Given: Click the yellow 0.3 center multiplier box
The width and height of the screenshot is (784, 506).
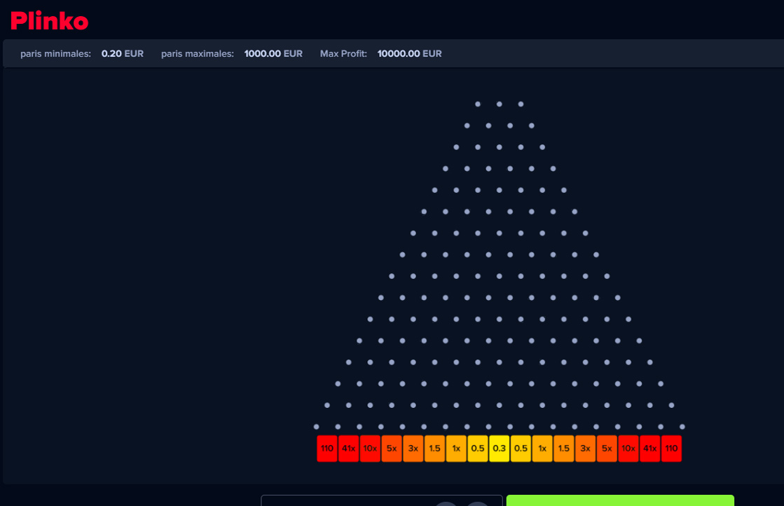Looking at the screenshot, I should pos(499,449).
